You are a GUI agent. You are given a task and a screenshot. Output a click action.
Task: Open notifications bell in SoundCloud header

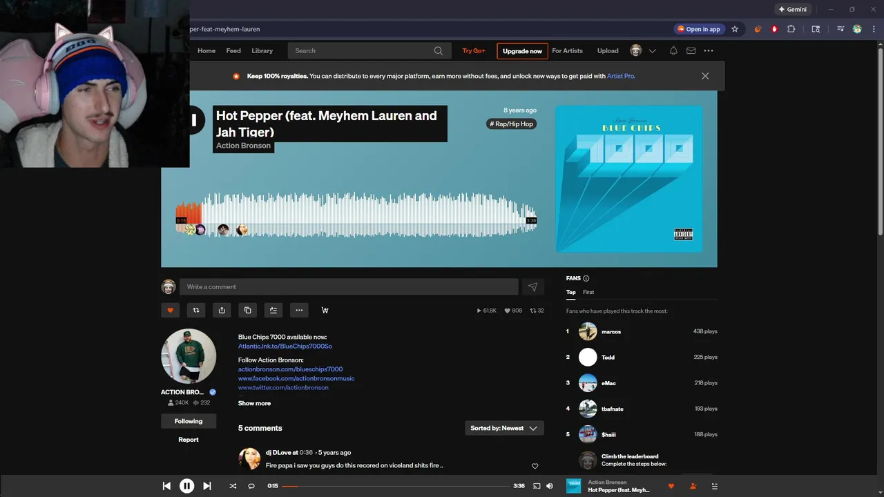673,50
